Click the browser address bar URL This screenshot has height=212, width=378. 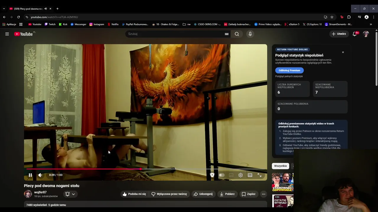tap(54, 17)
